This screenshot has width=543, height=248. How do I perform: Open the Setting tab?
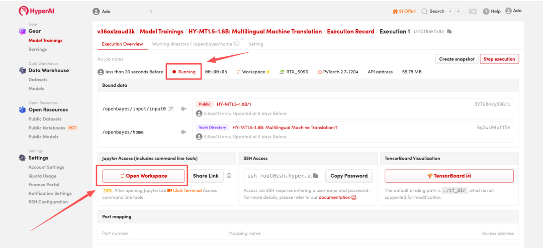tap(256, 44)
